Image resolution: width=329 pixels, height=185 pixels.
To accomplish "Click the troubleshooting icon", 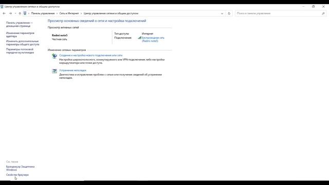I will 54,71.
